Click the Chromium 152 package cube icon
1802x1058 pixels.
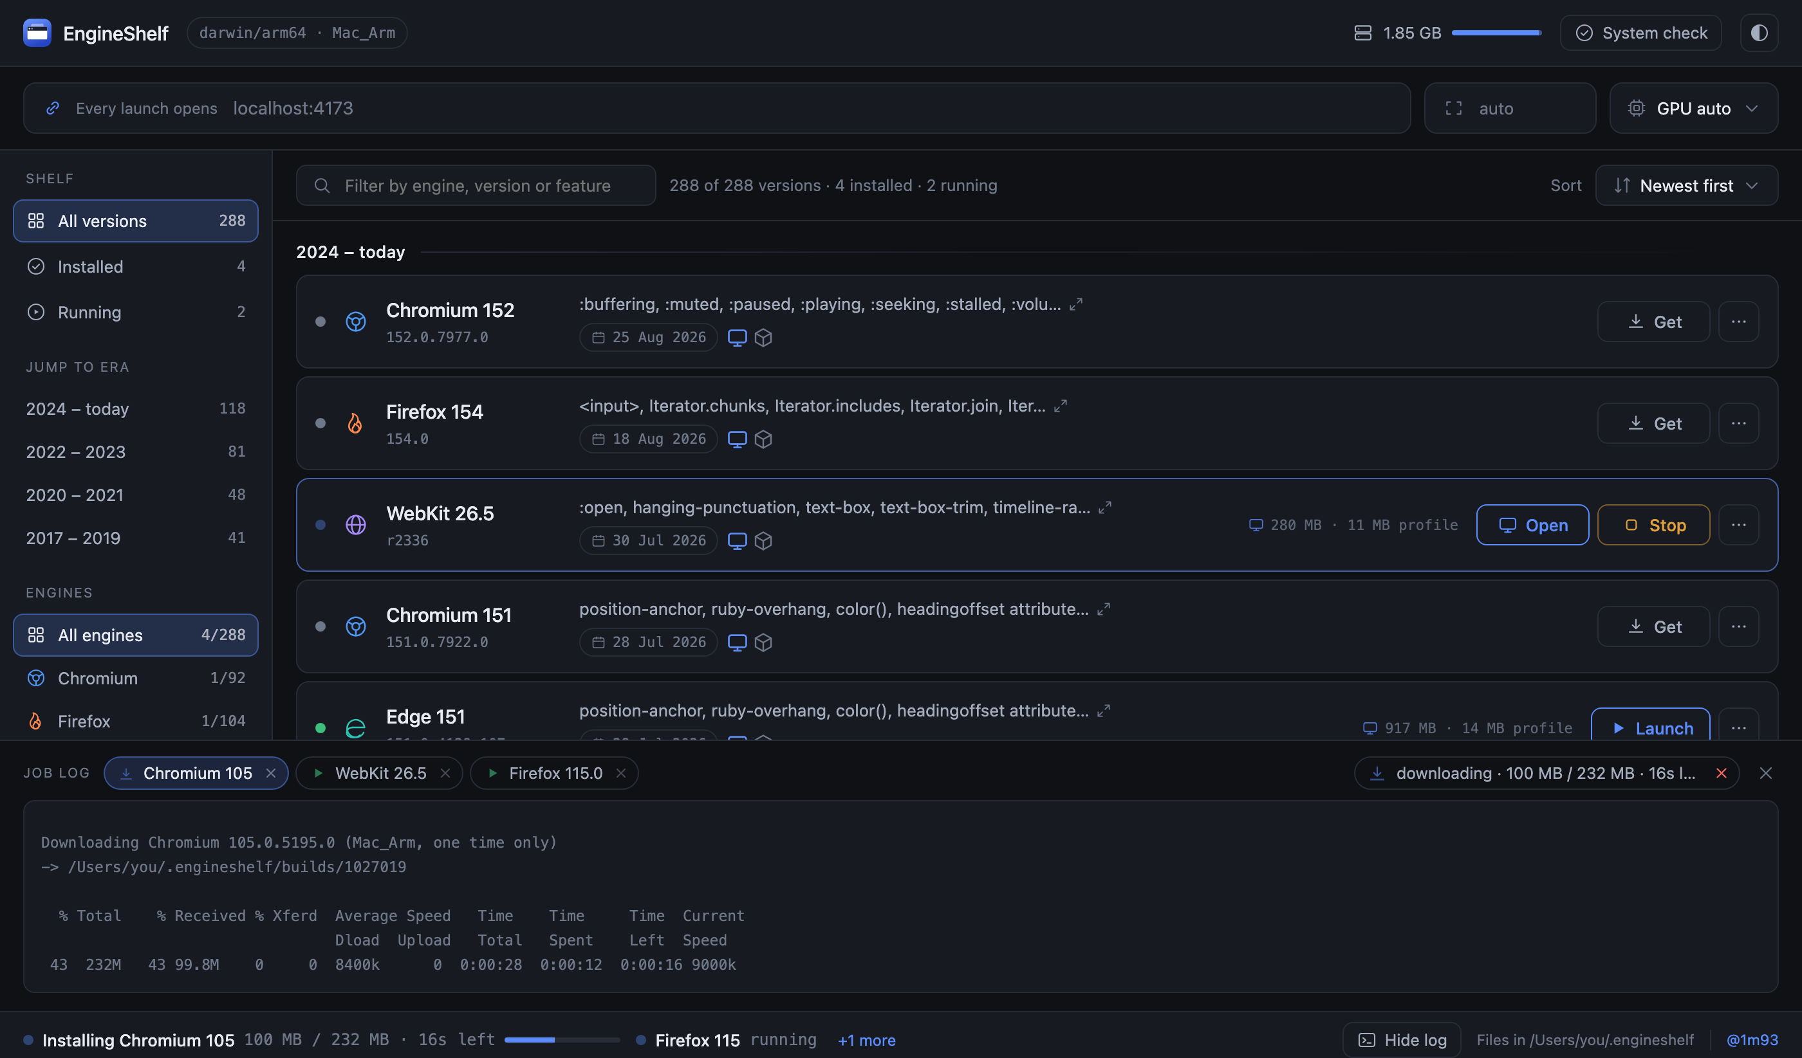(x=763, y=338)
